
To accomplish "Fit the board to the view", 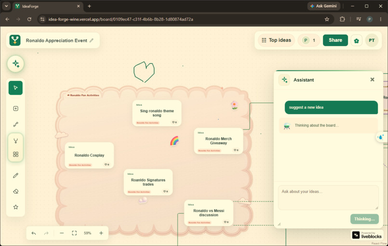I will point(74,233).
